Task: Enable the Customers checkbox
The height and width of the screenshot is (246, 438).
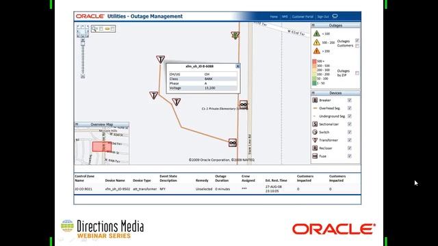Action: coord(357,46)
